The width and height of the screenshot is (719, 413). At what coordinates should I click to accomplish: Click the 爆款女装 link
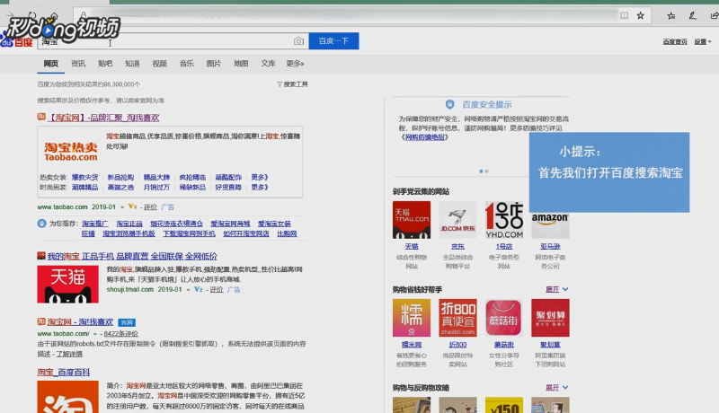(84, 177)
